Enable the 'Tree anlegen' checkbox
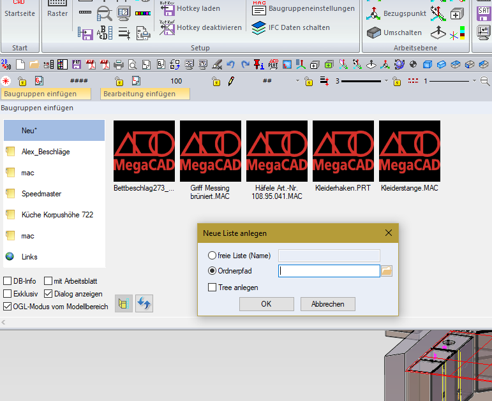This screenshot has height=401, width=492. click(212, 288)
